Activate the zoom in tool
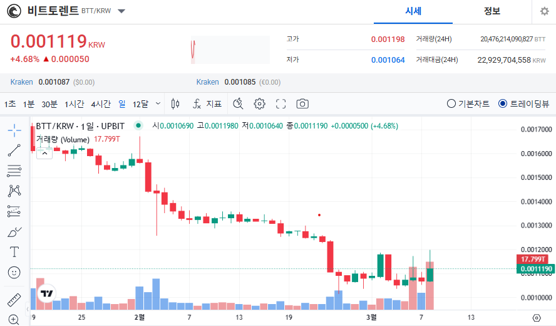Screen dimensions: 556x326 14,320
